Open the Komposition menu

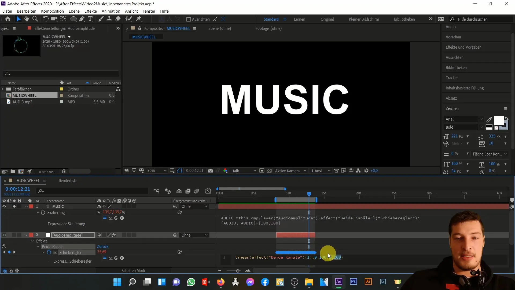click(x=52, y=11)
